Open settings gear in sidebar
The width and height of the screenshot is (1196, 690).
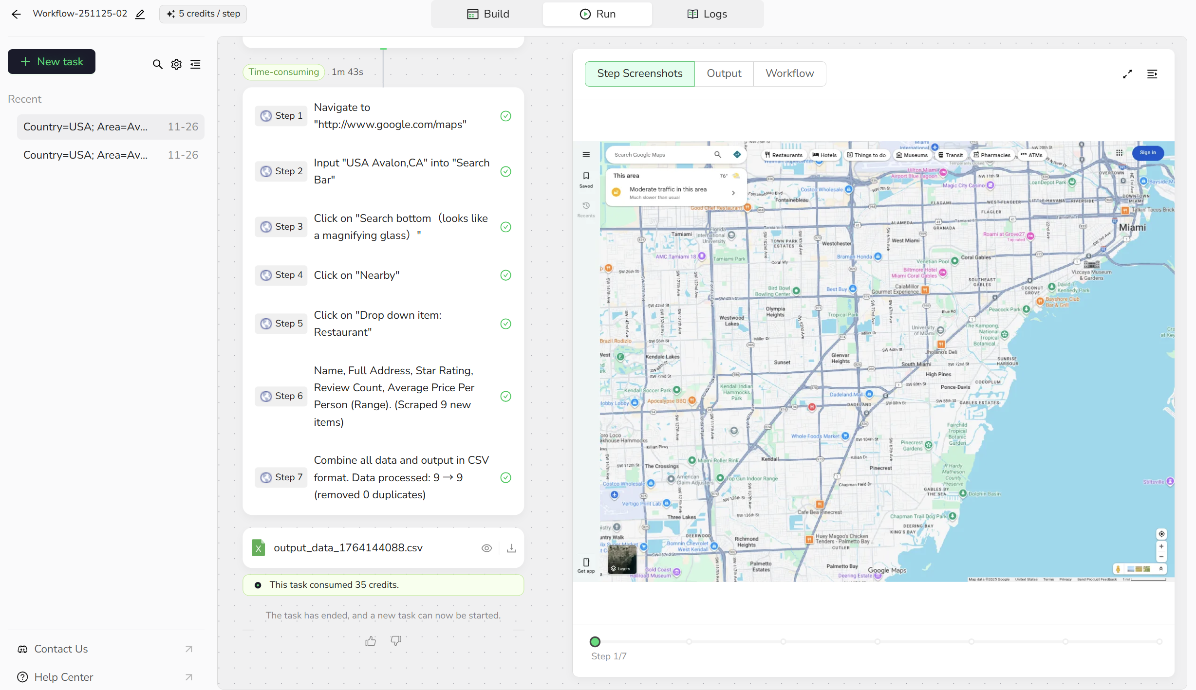click(176, 64)
